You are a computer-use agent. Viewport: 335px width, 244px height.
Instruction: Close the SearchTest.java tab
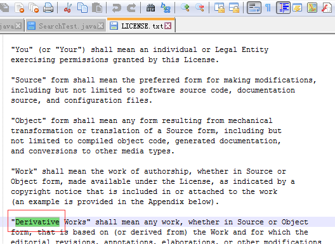coord(100,26)
